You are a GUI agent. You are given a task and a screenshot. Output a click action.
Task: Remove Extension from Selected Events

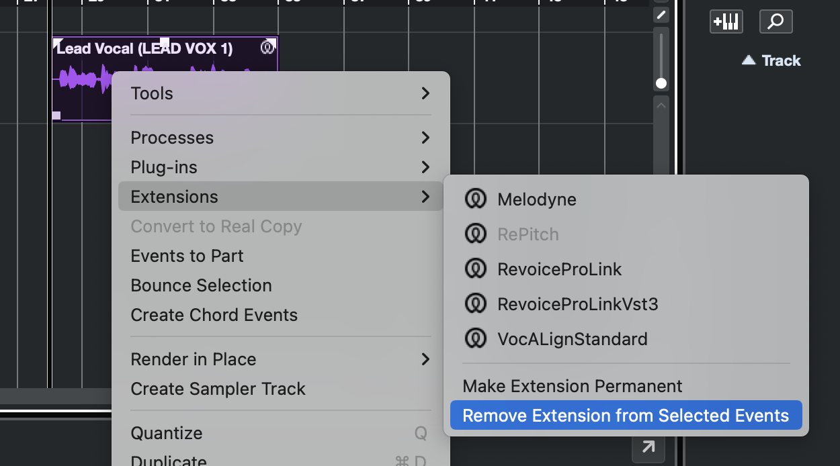click(x=626, y=416)
